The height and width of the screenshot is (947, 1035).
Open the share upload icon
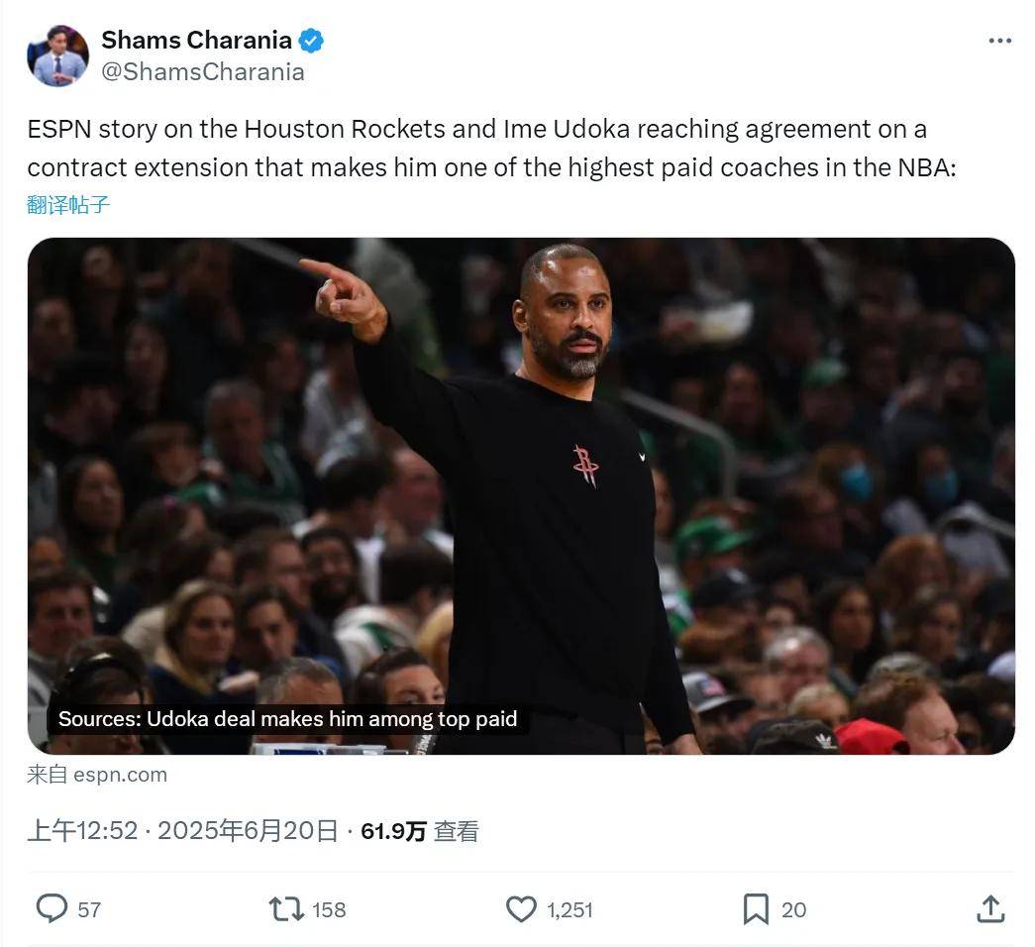tap(990, 908)
